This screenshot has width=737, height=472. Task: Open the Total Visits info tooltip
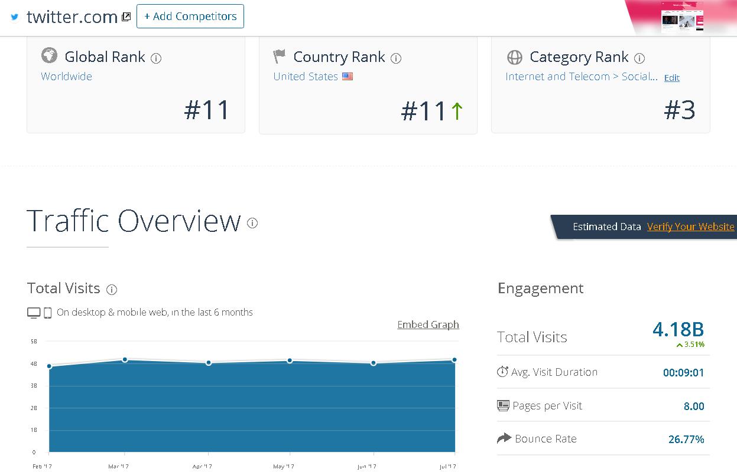[112, 290]
